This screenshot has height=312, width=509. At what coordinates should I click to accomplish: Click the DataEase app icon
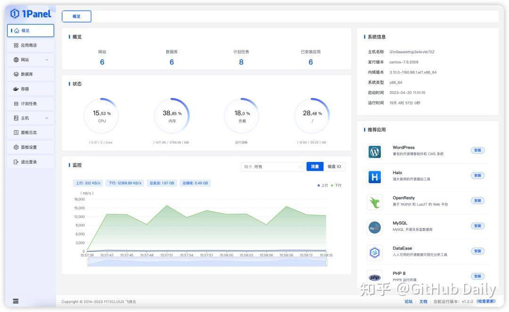coord(375,252)
